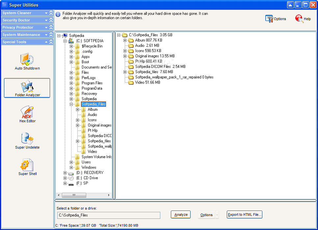Select 'Icons 598.53 KB' in results
Viewport: 318px width, 230px height.
point(148,51)
